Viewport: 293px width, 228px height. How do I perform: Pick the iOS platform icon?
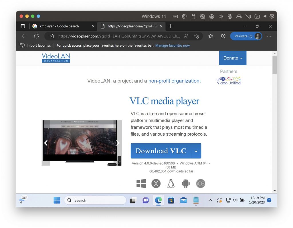point(201,184)
